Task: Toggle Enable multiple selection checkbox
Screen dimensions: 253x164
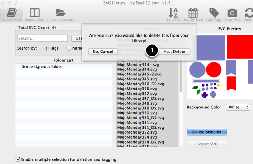Action: pos(18,159)
